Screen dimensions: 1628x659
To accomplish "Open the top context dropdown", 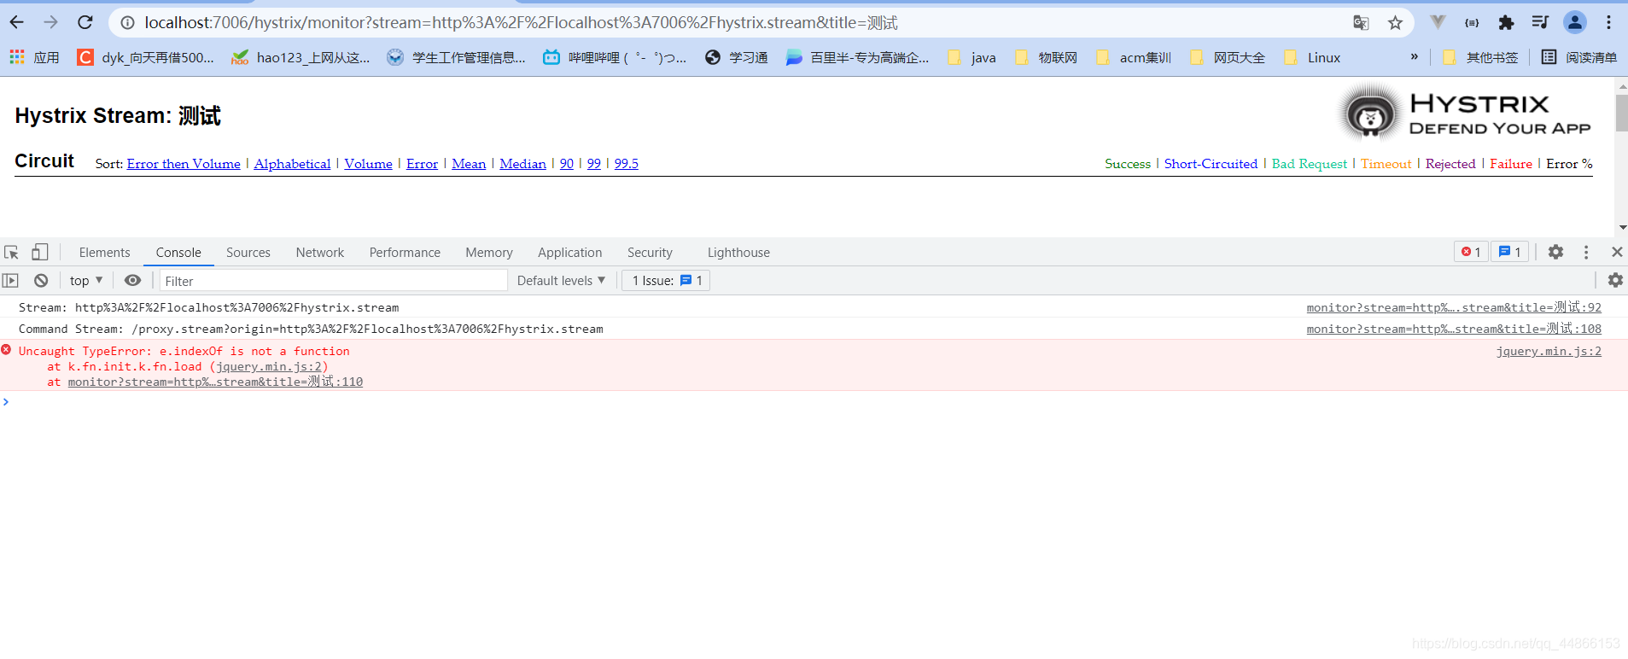I will click(86, 281).
